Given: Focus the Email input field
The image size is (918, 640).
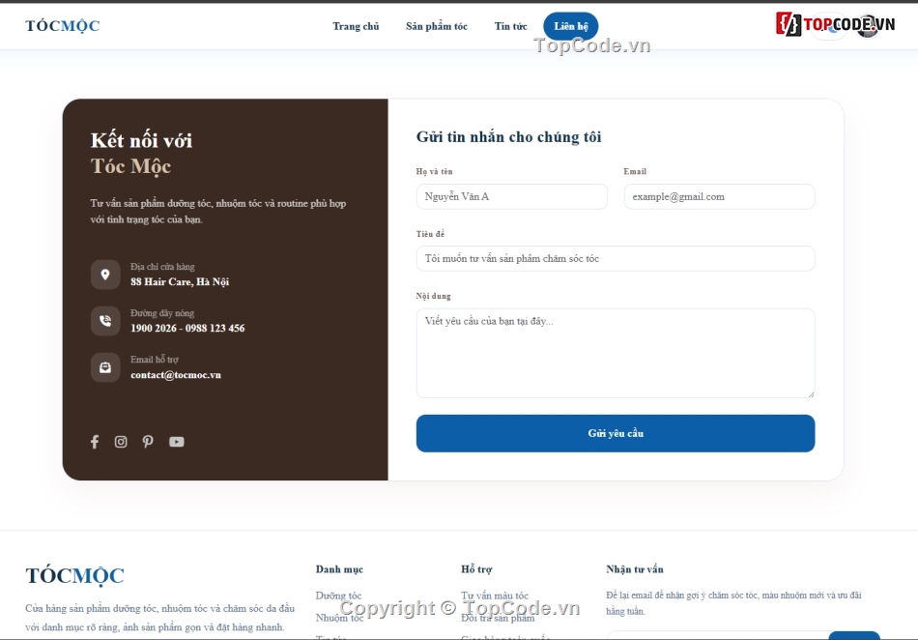Looking at the screenshot, I should [719, 197].
